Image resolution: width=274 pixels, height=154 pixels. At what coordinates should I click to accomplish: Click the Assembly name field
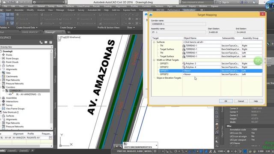tap(178, 33)
